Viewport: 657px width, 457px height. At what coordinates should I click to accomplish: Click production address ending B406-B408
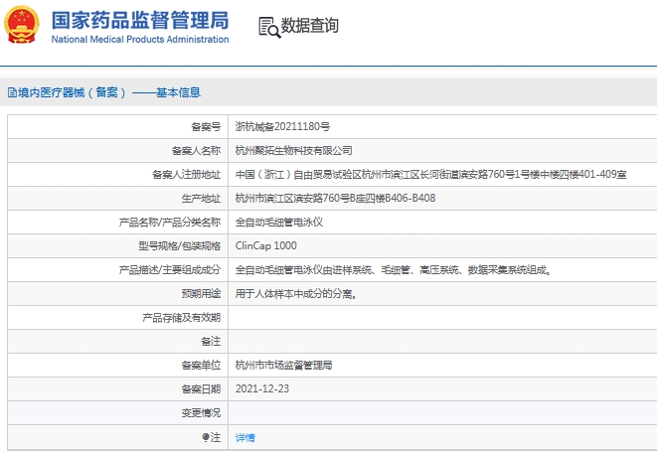(335, 198)
